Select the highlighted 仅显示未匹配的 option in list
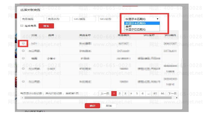Viewport: 210px width, 119px height. pyautogui.click(x=142, y=23)
